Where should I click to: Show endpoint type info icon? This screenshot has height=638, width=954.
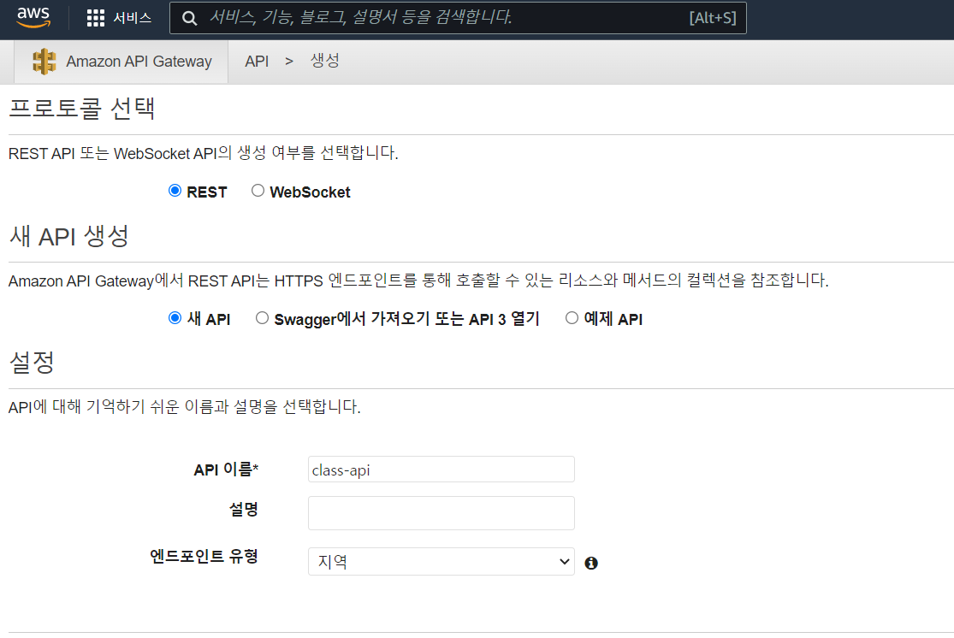(x=590, y=564)
